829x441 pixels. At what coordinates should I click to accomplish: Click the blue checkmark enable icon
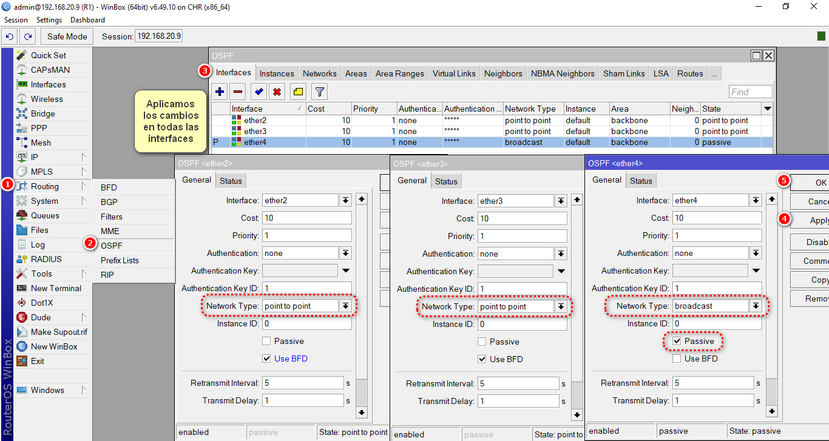[x=259, y=92]
